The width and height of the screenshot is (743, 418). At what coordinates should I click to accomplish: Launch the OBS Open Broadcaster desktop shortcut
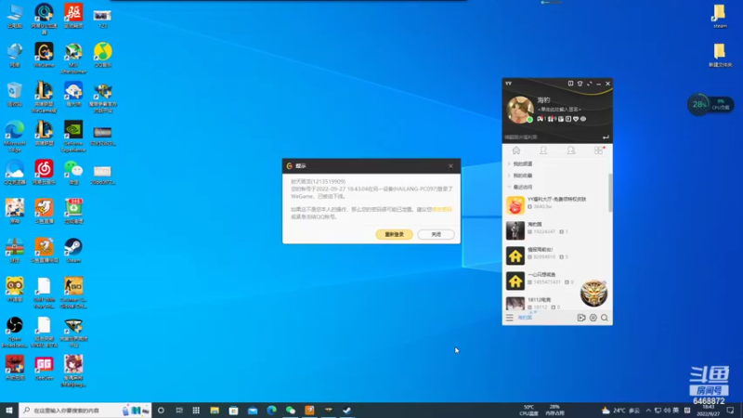click(15, 332)
